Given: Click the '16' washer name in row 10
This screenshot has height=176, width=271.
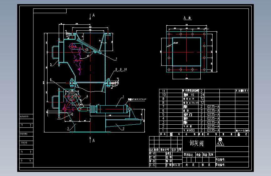Looking at the screenshot, I should tap(189, 95).
